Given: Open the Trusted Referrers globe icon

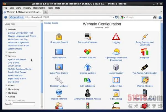Looking at the screenshot, I should (x=59, y=93).
